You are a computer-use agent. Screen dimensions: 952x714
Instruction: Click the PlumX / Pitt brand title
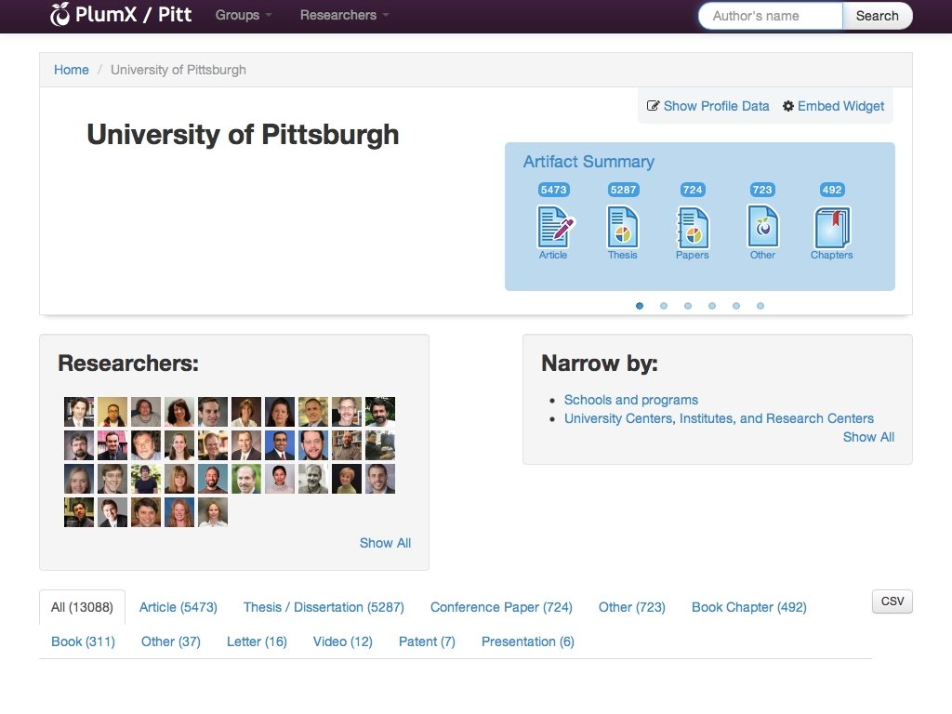134,15
